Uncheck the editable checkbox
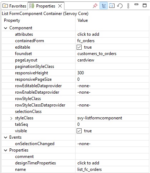Image resolution: width=150 pixels, height=173 pixels. coord(79,47)
